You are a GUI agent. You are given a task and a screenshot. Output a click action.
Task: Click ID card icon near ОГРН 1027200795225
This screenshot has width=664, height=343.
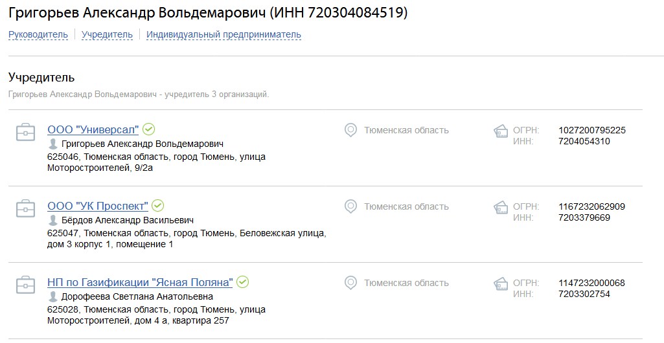(x=501, y=131)
